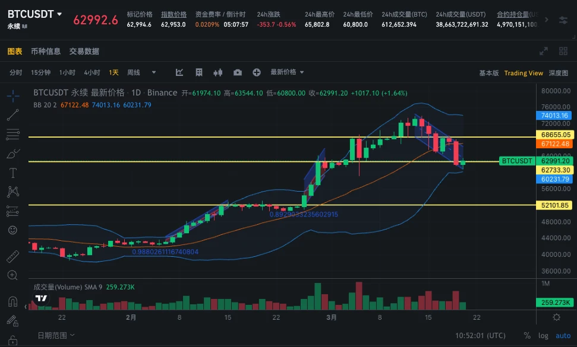Click the 259.273K volume value label
This screenshot has height=347, width=577.
pos(555,303)
